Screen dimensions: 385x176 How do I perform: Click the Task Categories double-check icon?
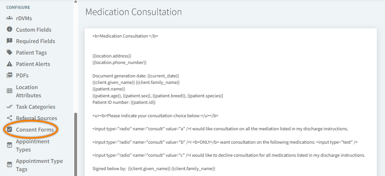point(9,107)
